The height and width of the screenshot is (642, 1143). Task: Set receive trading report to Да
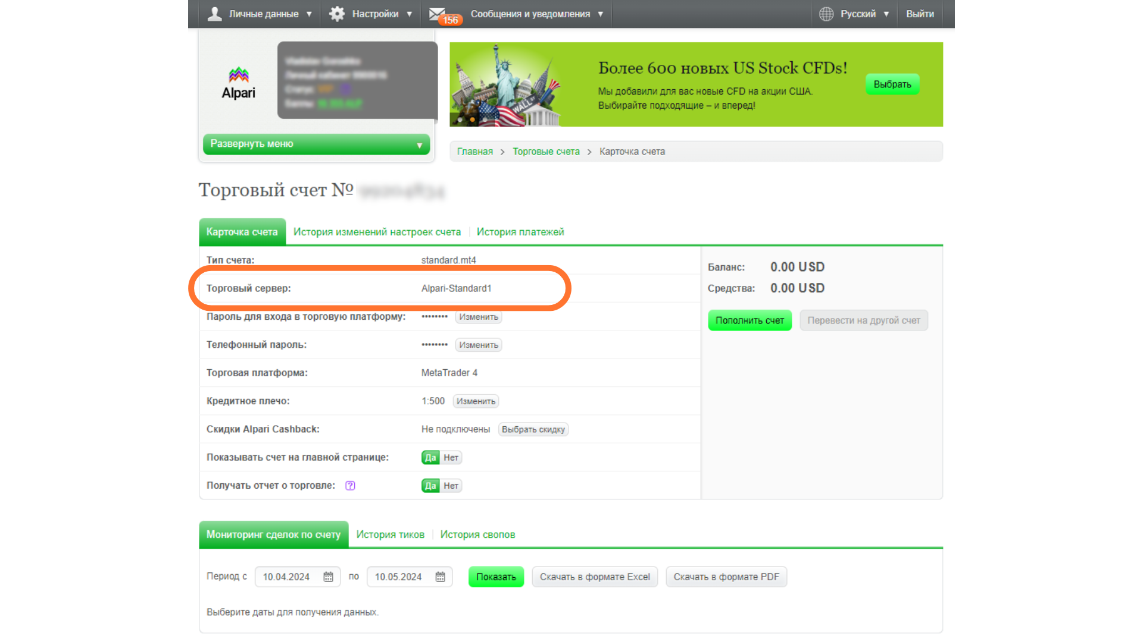point(430,486)
